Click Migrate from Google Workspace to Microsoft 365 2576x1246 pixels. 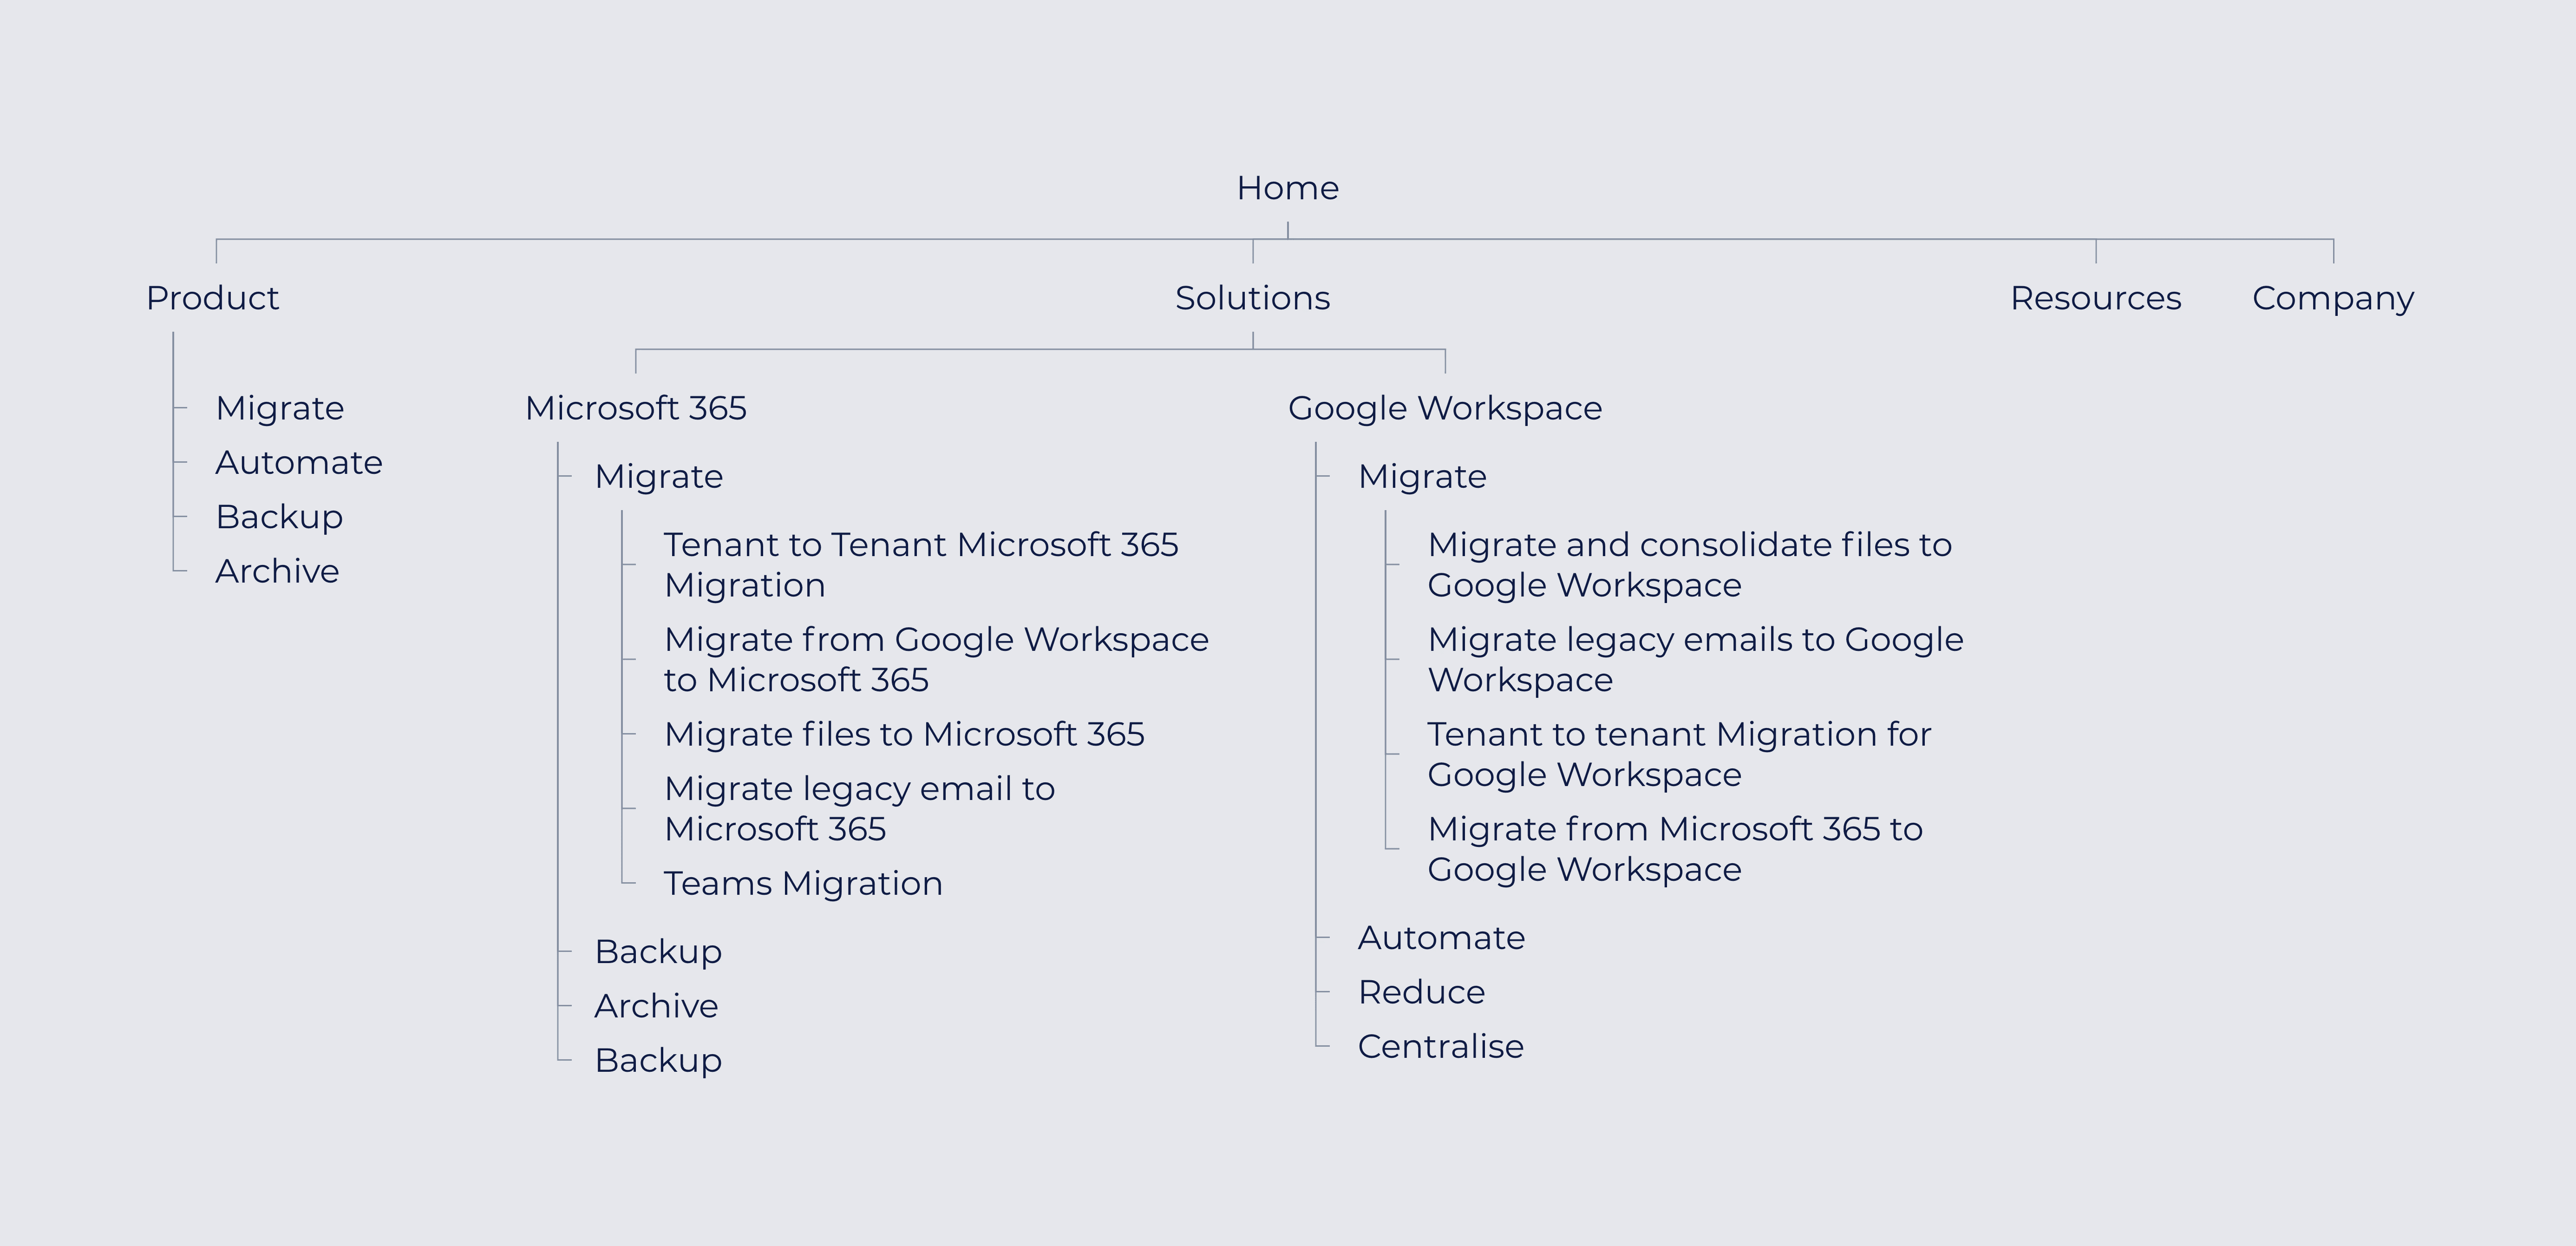click(x=935, y=659)
